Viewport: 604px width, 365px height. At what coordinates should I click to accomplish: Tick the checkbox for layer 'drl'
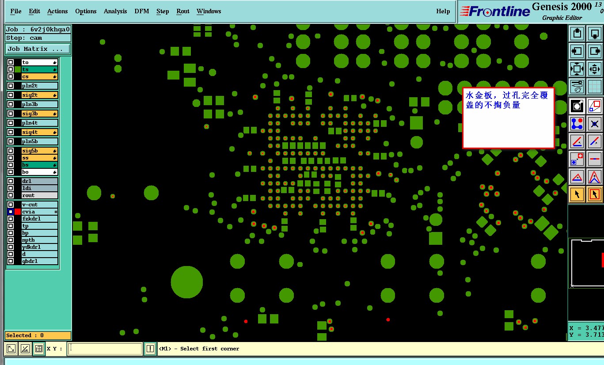11,181
